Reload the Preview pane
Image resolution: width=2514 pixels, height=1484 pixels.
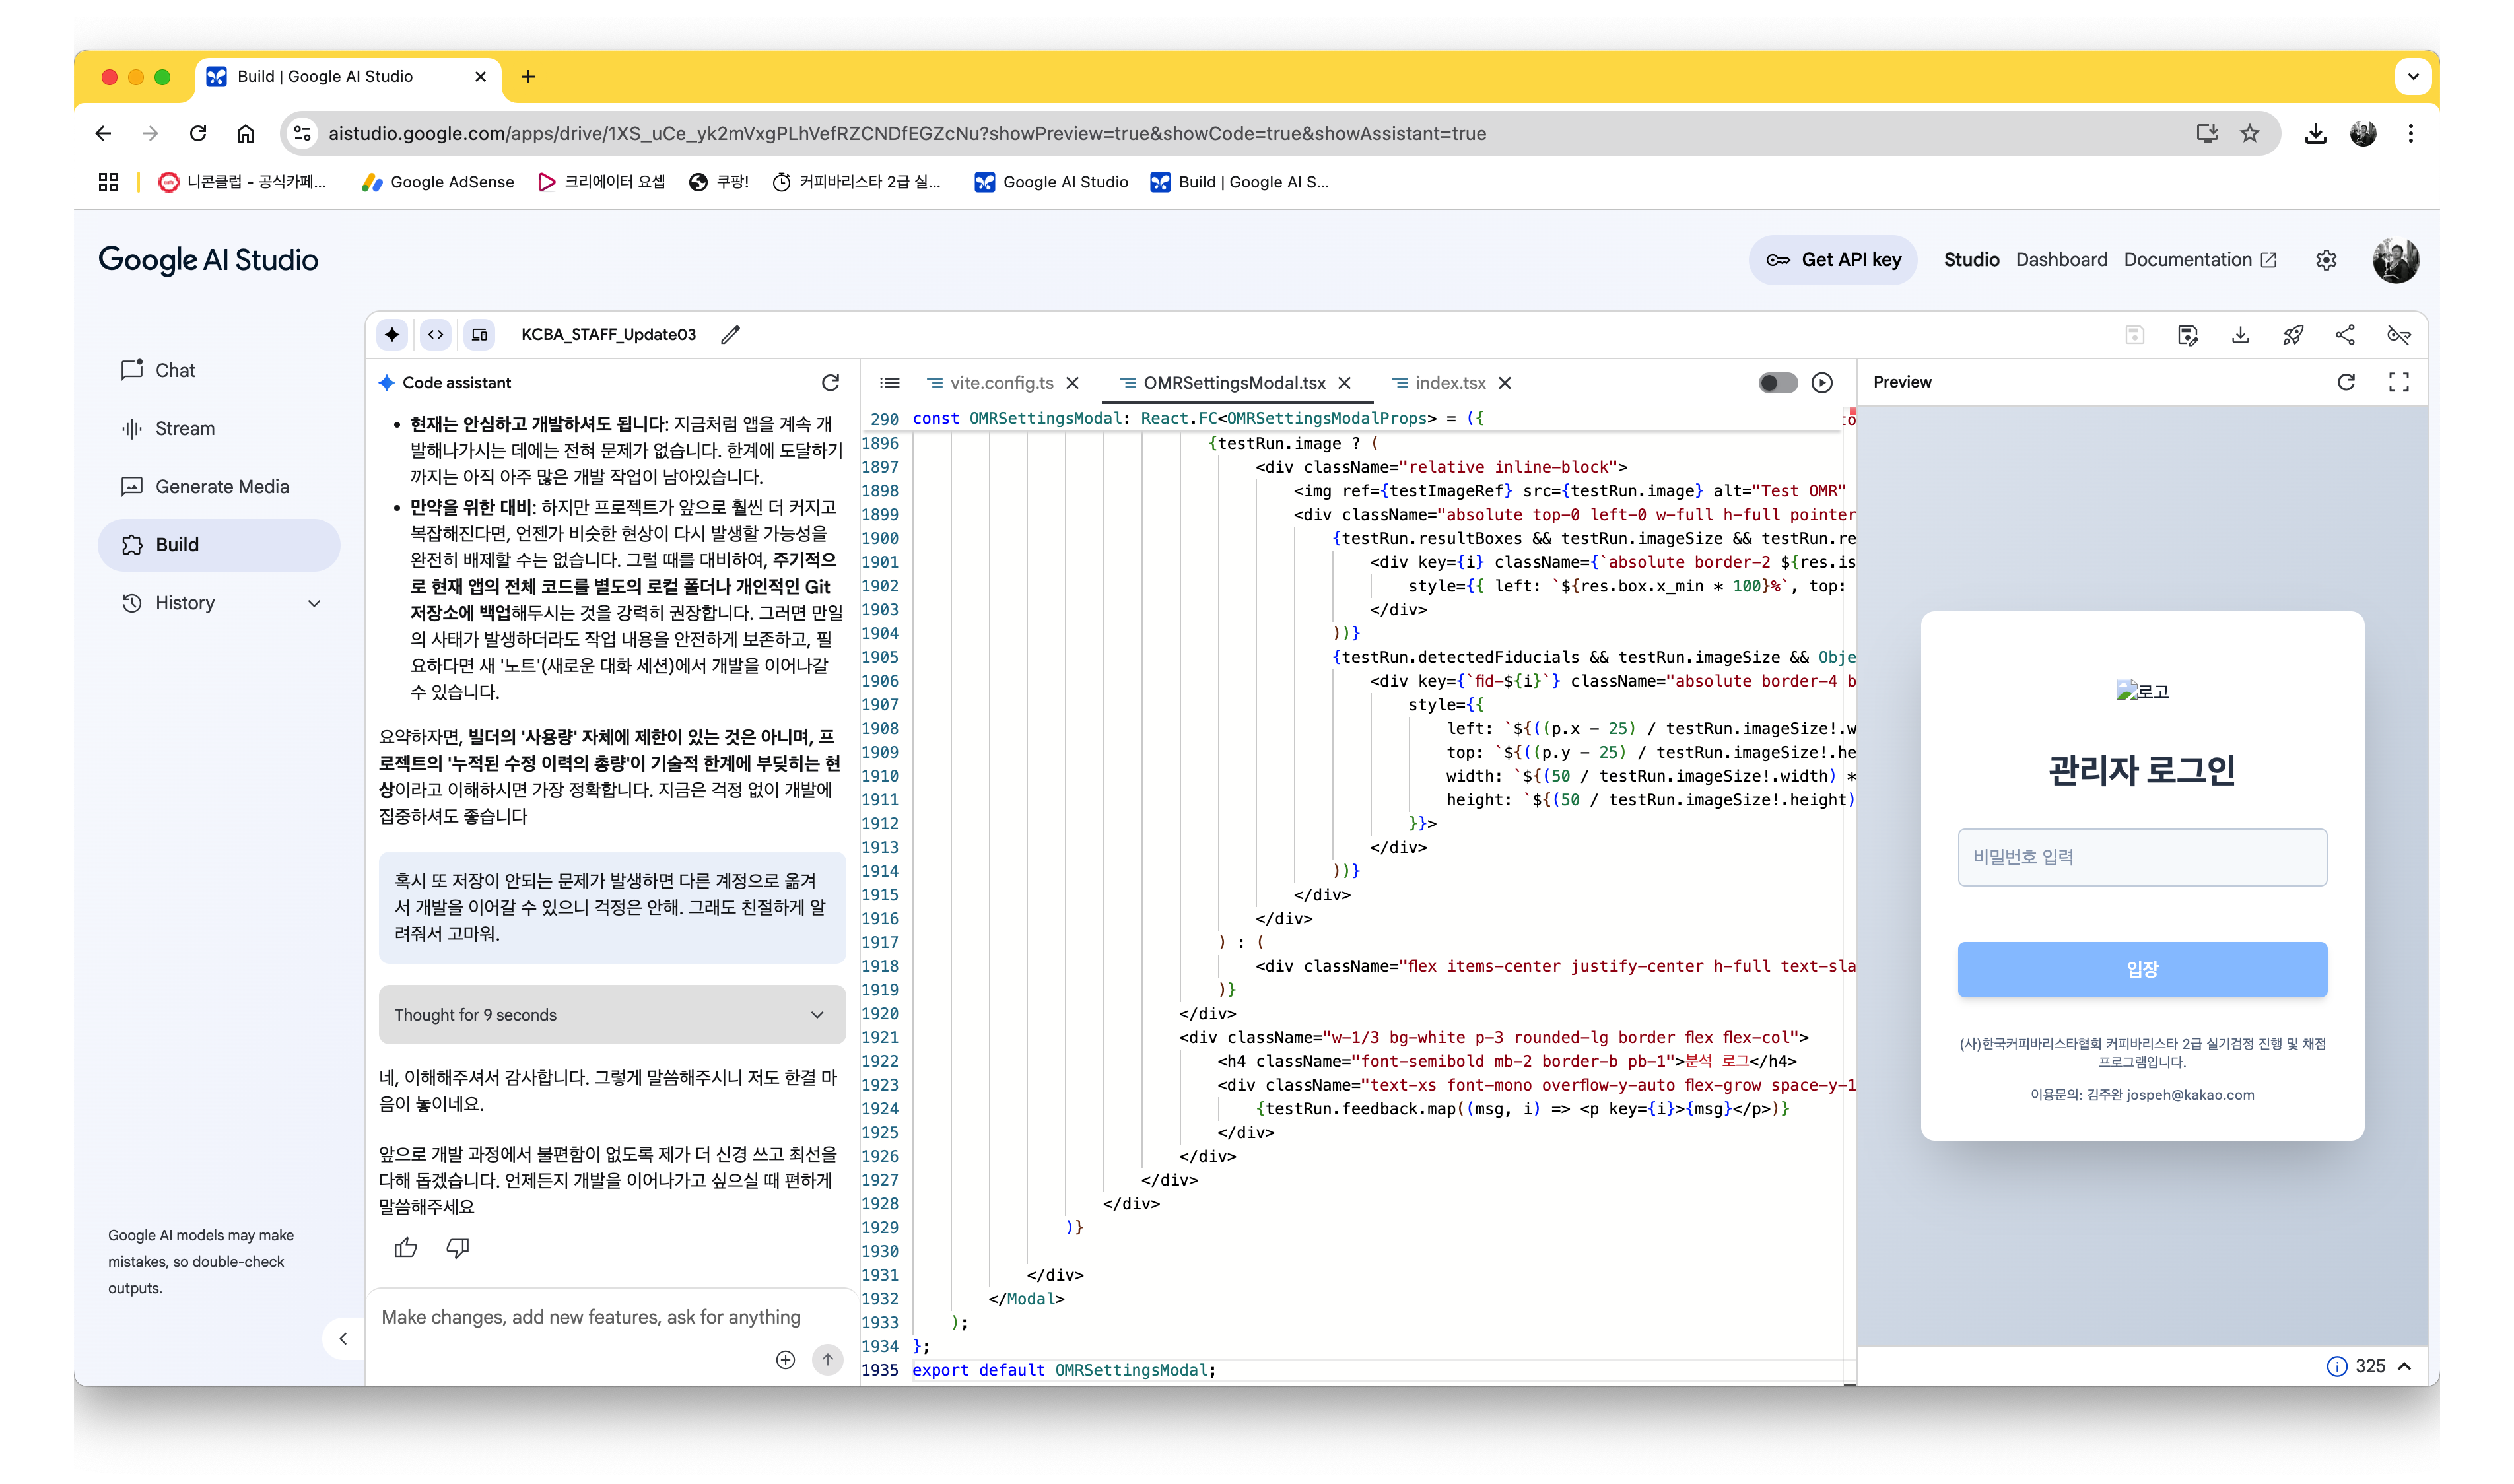[x=2346, y=382]
